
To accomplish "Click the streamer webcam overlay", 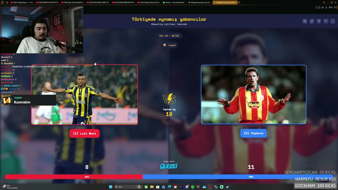I will (42, 30).
